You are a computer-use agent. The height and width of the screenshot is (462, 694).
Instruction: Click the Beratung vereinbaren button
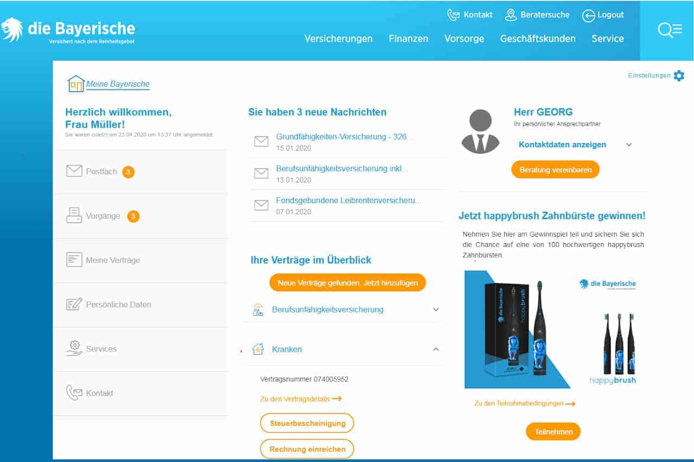555,170
